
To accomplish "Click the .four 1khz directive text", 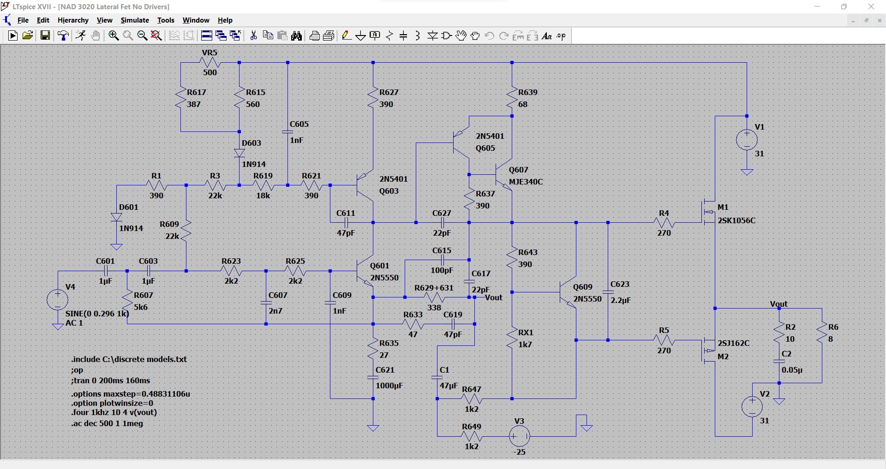I will (x=114, y=412).
